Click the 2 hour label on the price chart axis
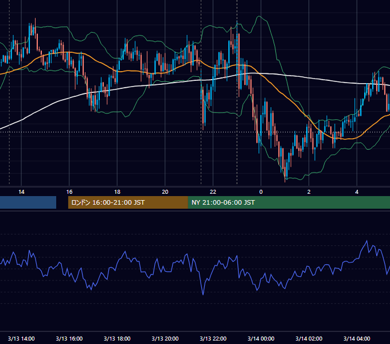Screen dimensions: 390x344 309,191
